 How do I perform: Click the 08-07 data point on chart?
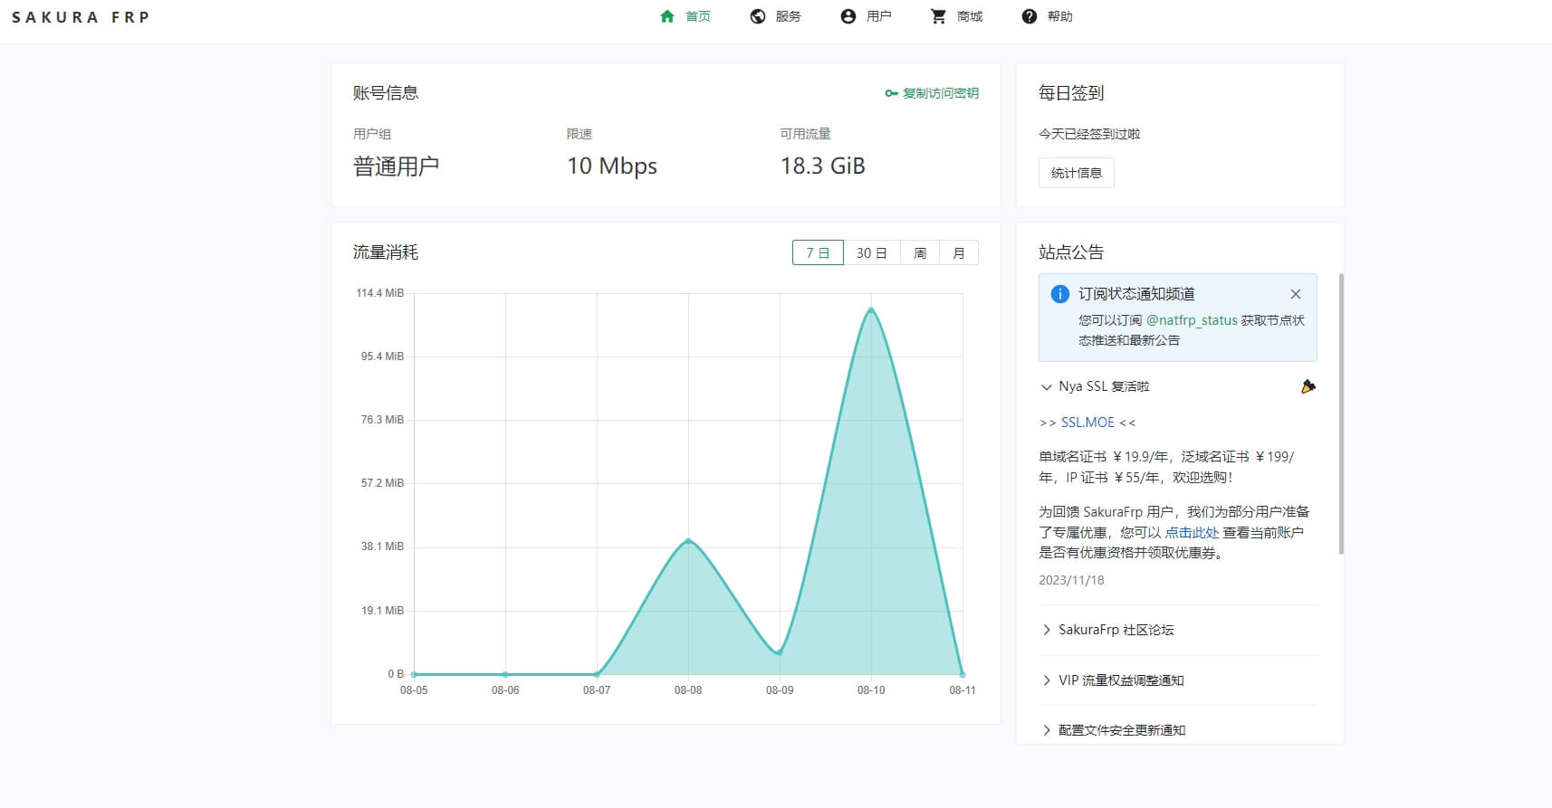(x=597, y=674)
